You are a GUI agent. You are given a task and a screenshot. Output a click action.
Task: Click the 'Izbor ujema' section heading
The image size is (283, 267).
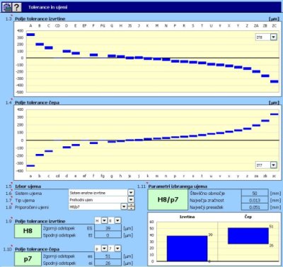28,186
